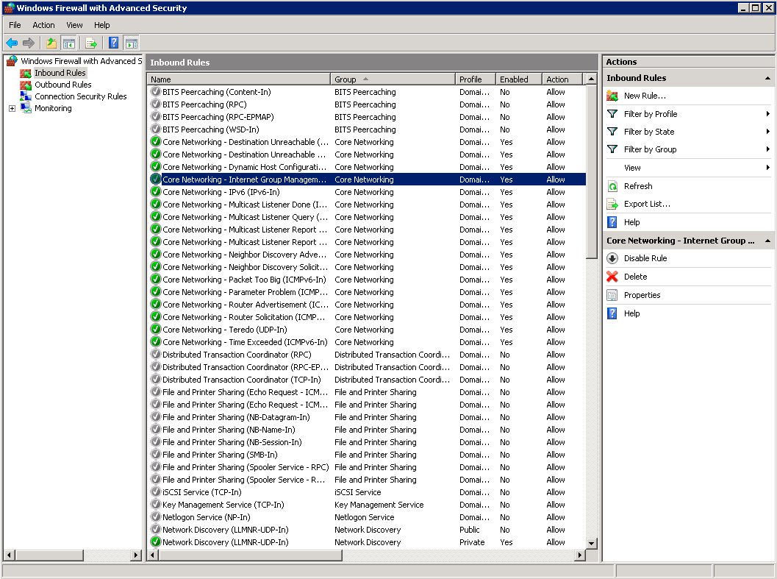Click status icon of Key Management Service (TCP-In)
This screenshot has width=777, height=579.
pos(156,505)
